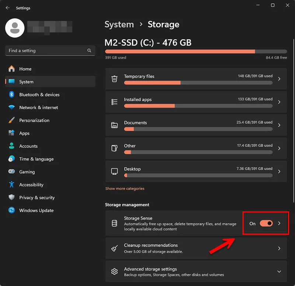Click the Installed apps list icon
The height and width of the screenshot is (286, 295).
tap(114, 102)
